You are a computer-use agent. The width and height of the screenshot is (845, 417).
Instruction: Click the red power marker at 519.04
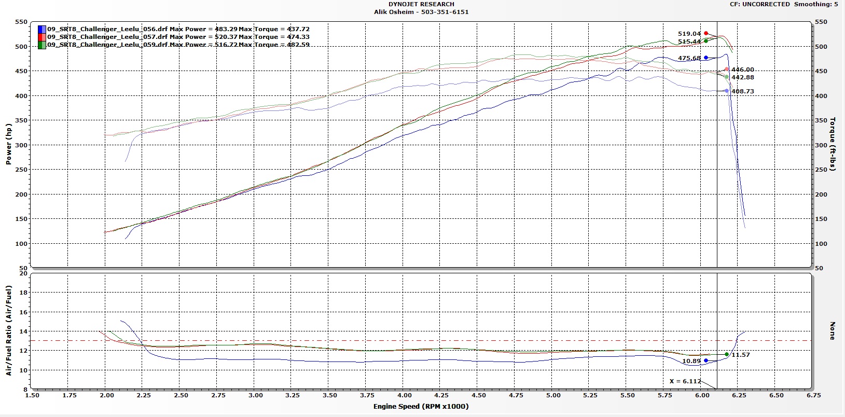tap(706, 33)
